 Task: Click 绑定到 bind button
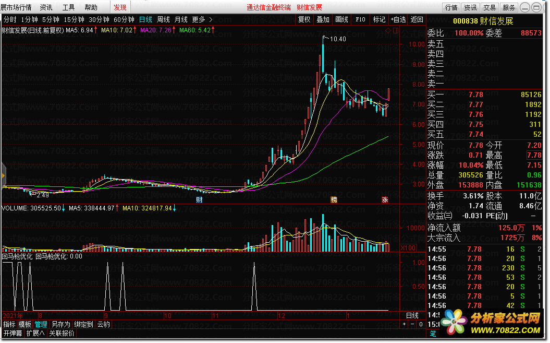click(83, 324)
